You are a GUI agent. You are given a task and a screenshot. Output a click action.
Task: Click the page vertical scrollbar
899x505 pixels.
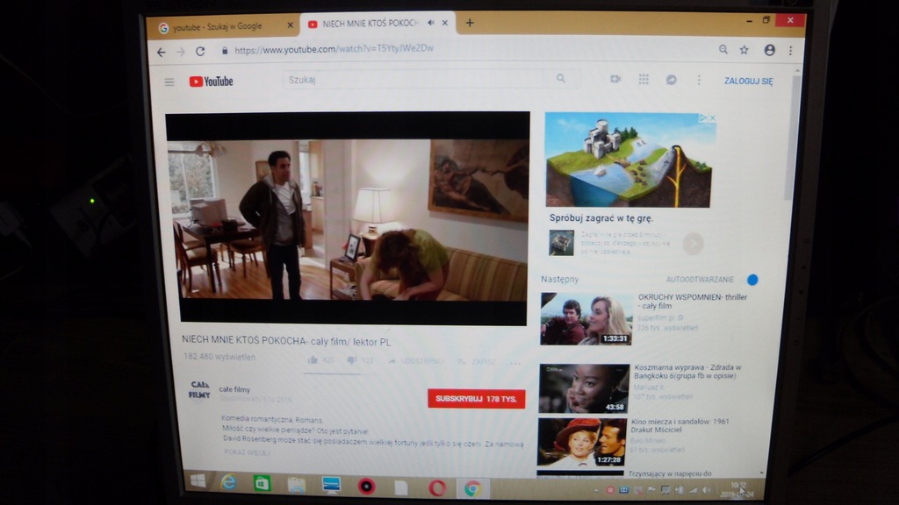pos(794,138)
